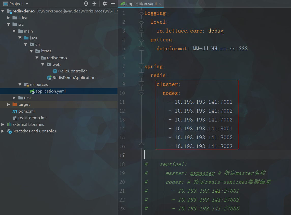Click the Scratches and Consoles icon
Image resolution: width=291 pixels, height=215 pixels.
(9, 131)
